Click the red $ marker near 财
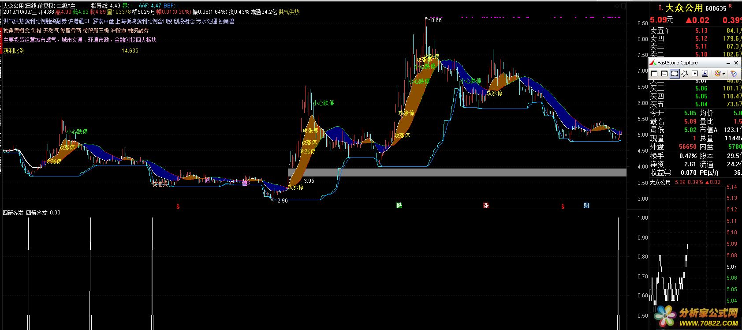Viewport: 742px width, 330px height. click(x=563, y=206)
